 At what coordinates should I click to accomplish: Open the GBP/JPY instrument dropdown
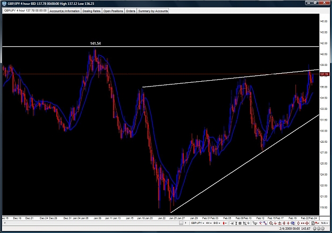(x=197, y=223)
